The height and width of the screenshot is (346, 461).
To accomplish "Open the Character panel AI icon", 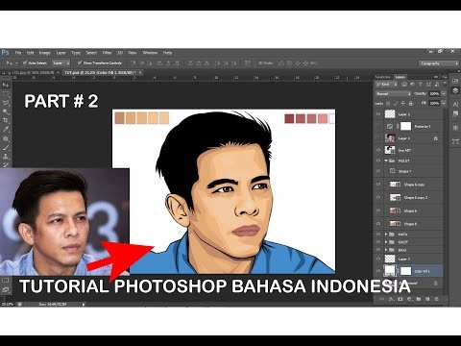I will click(455, 104).
